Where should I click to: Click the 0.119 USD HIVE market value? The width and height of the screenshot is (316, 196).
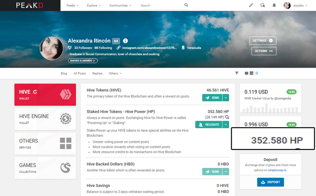click(x=256, y=92)
